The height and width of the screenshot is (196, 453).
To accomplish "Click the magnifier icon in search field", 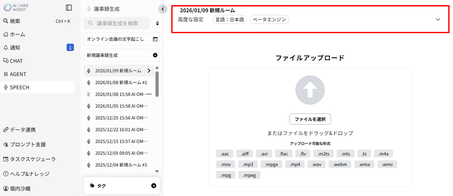I will (x=91, y=23).
